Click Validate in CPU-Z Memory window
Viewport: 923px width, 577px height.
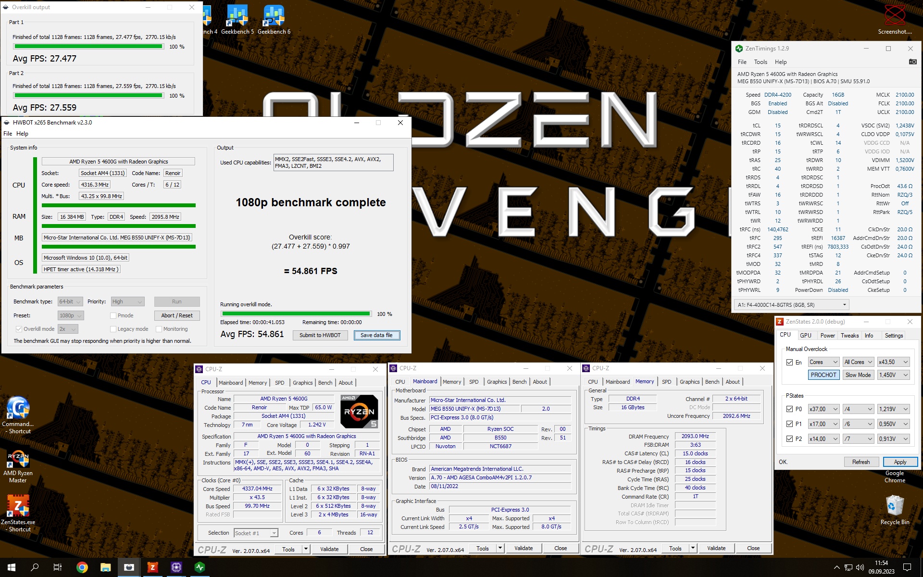(716, 548)
